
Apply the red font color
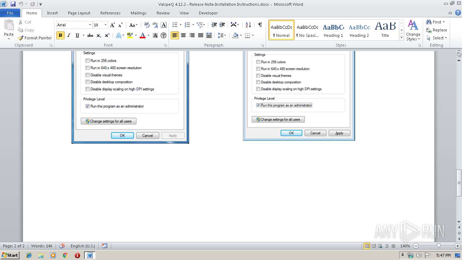point(142,35)
